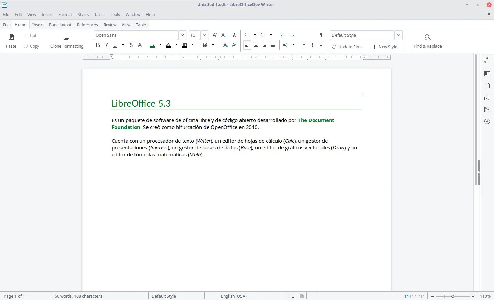494x300 pixels.
Task: Open sidebar Styles deck icon
Action: (x=487, y=73)
